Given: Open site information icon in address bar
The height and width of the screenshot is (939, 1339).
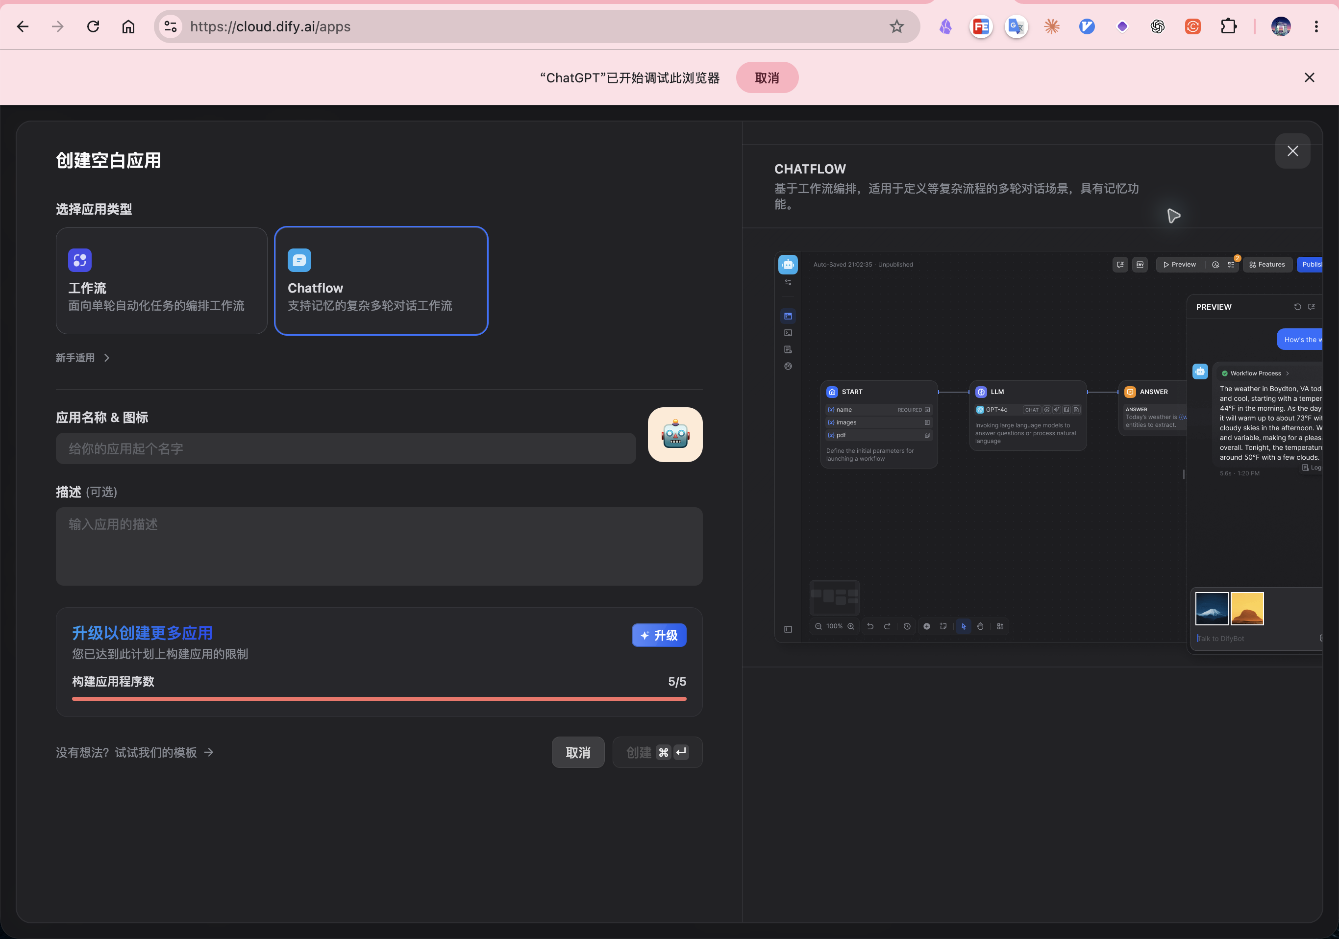Looking at the screenshot, I should (170, 26).
